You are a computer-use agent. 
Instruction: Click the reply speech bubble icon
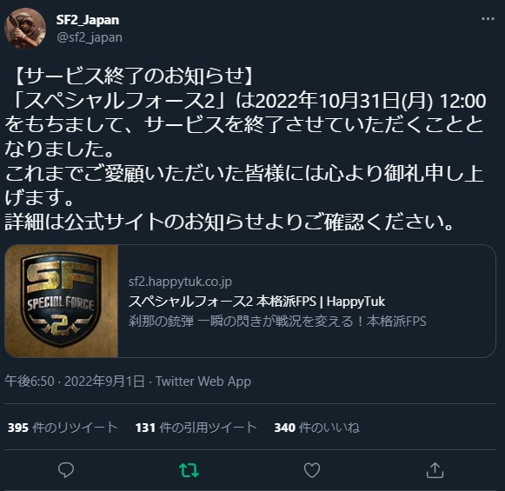66,470
